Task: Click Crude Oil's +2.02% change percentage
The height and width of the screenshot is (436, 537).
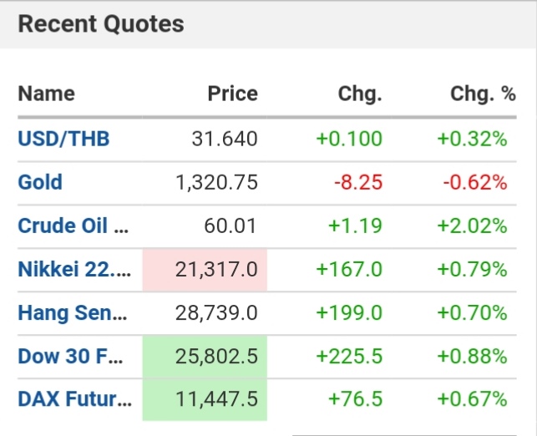Action: coord(472,226)
